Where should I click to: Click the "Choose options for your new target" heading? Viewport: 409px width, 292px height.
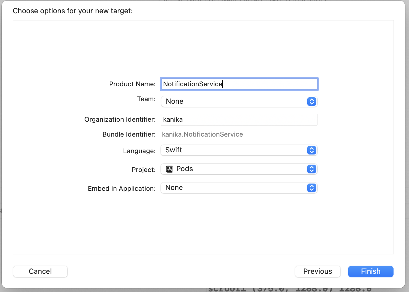click(x=73, y=11)
